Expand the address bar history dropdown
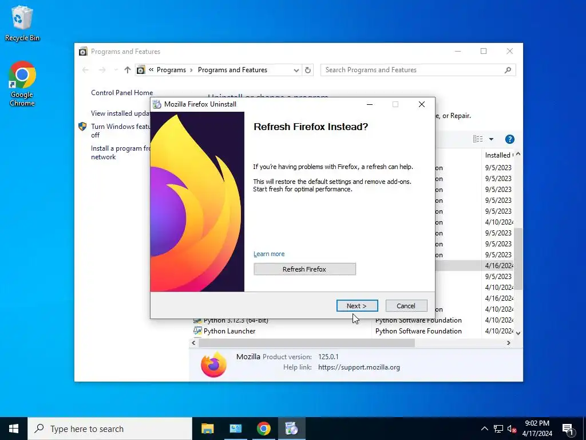 (296, 70)
